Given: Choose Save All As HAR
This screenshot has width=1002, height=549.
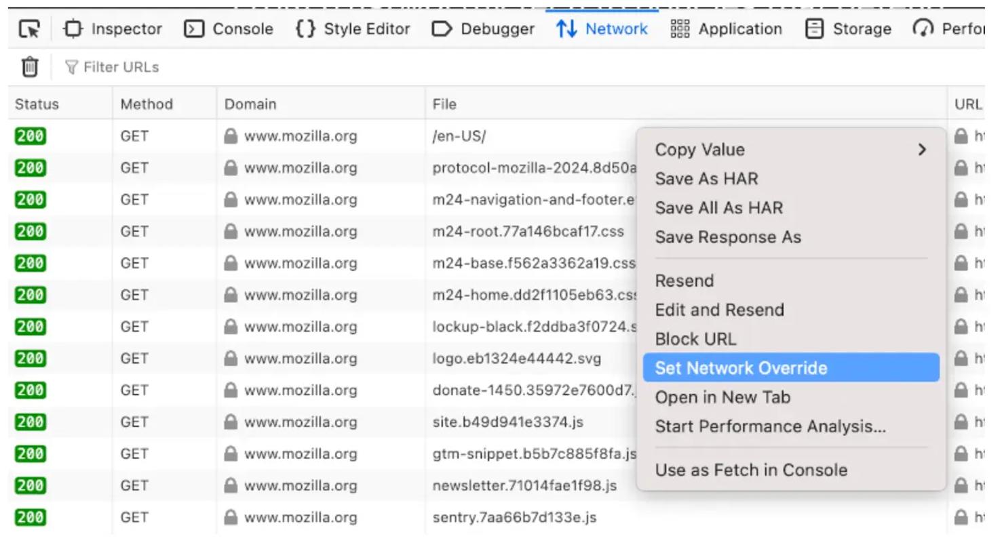Looking at the screenshot, I should (718, 208).
